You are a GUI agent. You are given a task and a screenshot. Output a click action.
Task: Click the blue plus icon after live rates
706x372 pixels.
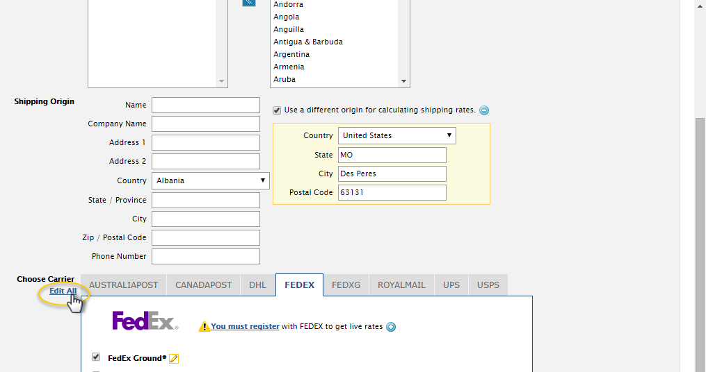tap(391, 327)
